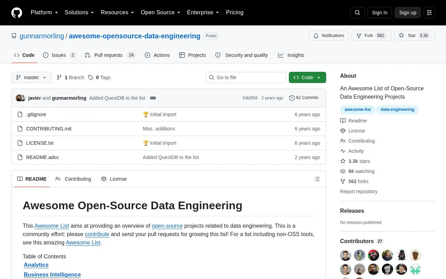
Task: View the 1 Branch link
Action: click(70, 77)
